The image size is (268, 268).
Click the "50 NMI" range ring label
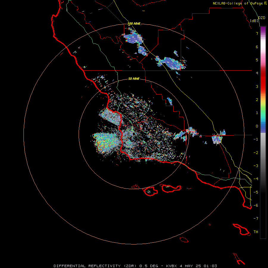coord(134,79)
